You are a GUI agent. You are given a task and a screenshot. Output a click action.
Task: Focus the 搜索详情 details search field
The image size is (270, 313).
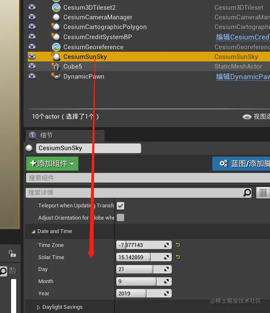[x=139, y=193]
